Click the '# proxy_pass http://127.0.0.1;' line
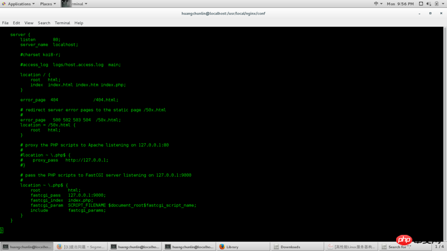 (x=64, y=160)
